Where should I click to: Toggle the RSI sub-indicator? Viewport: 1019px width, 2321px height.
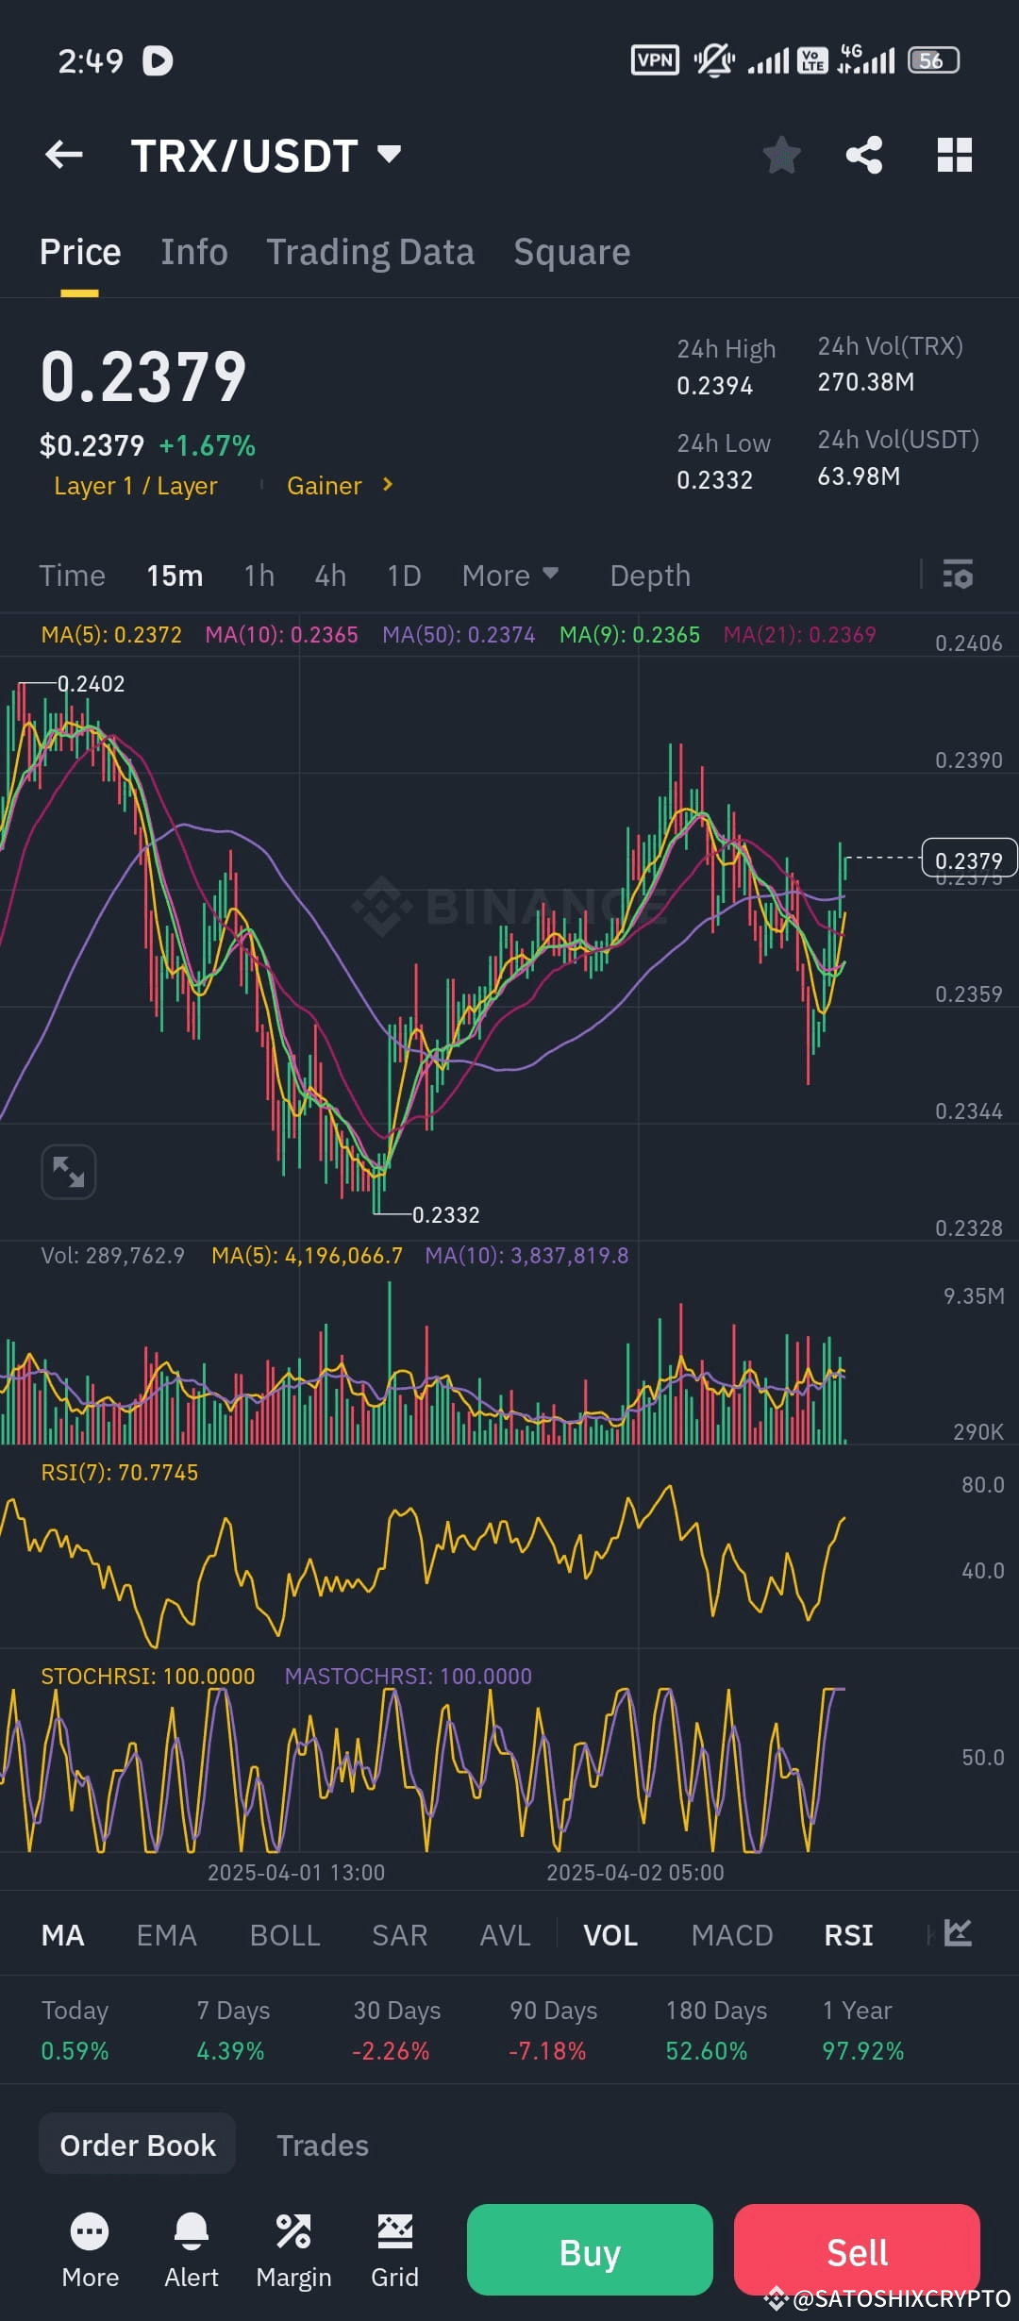[848, 1935]
